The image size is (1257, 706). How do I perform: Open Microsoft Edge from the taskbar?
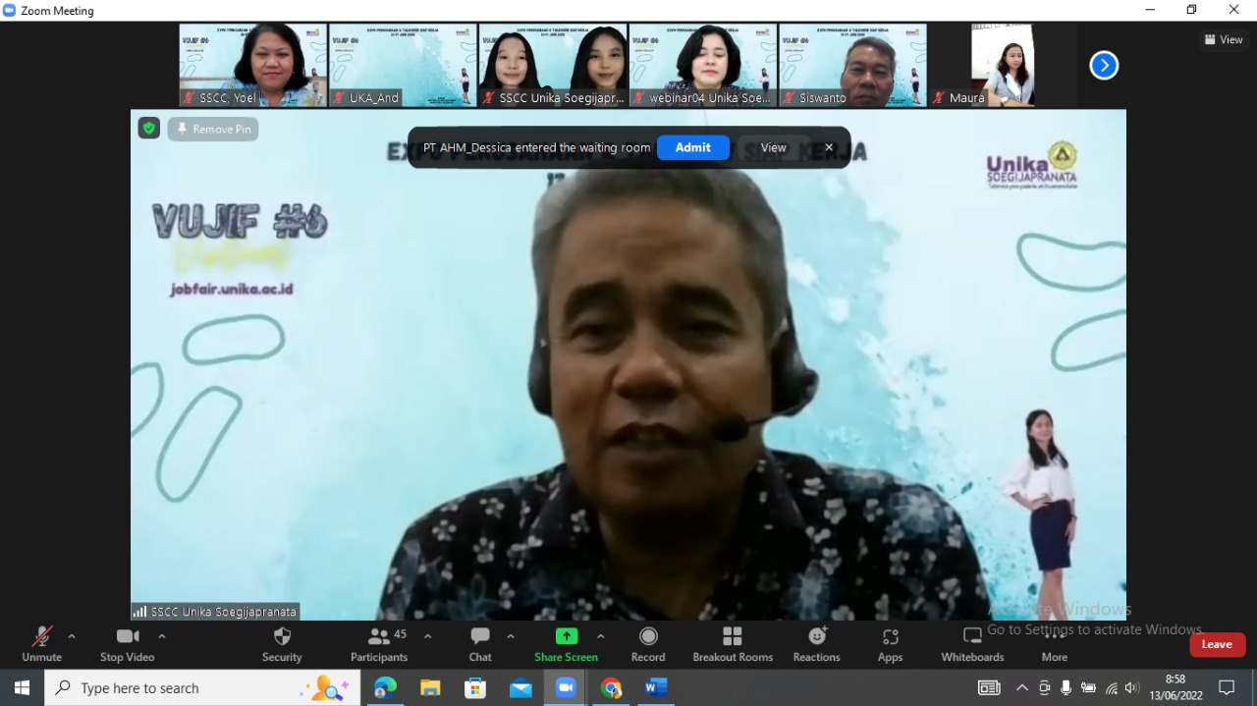coord(385,687)
